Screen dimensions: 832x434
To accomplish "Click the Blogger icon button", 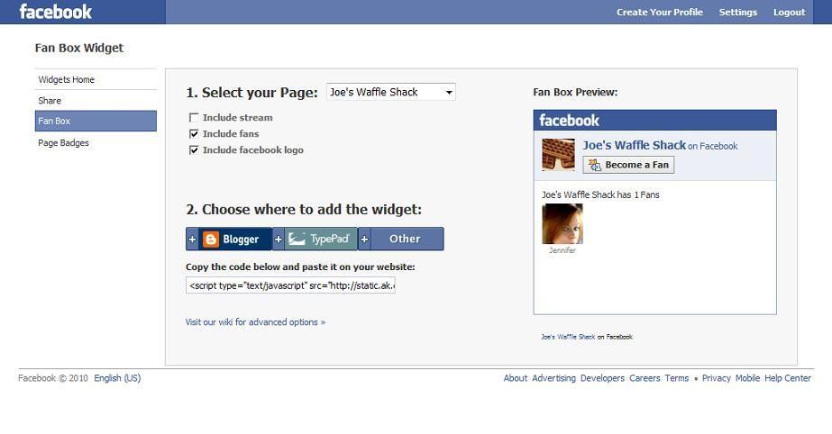I will 211,240.
